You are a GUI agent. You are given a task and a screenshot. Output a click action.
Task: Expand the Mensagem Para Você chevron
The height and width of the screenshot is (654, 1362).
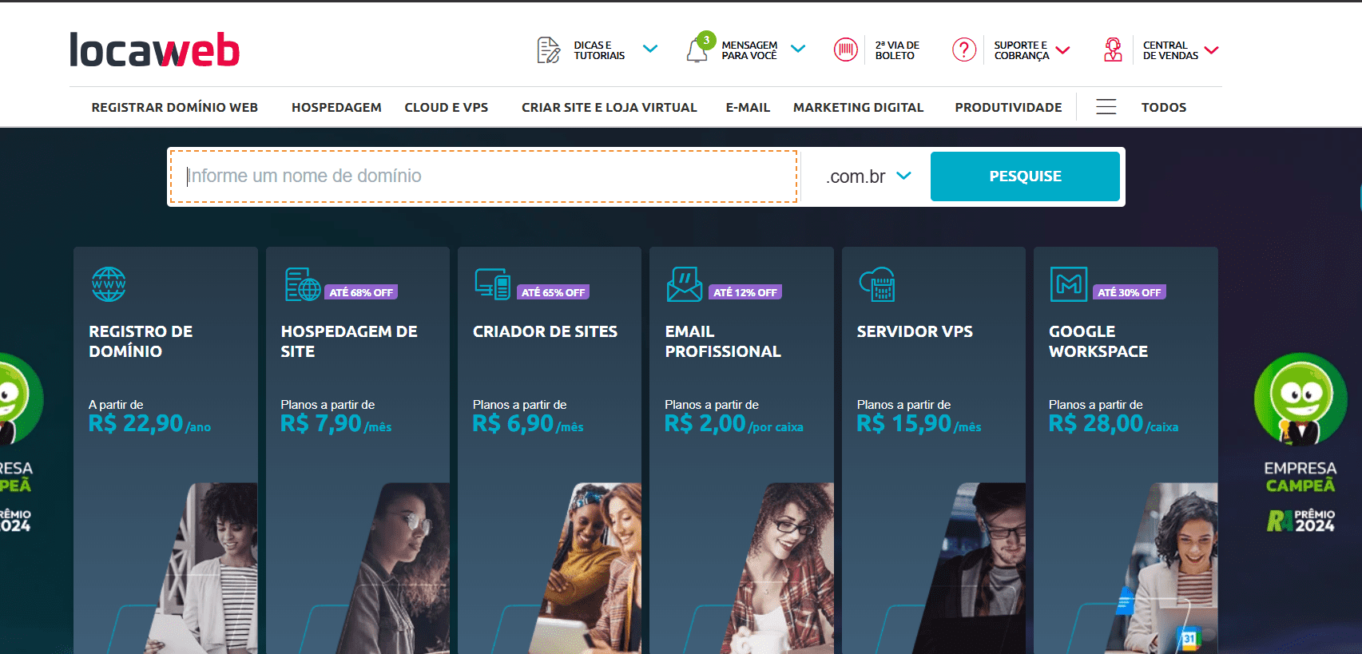click(x=798, y=49)
